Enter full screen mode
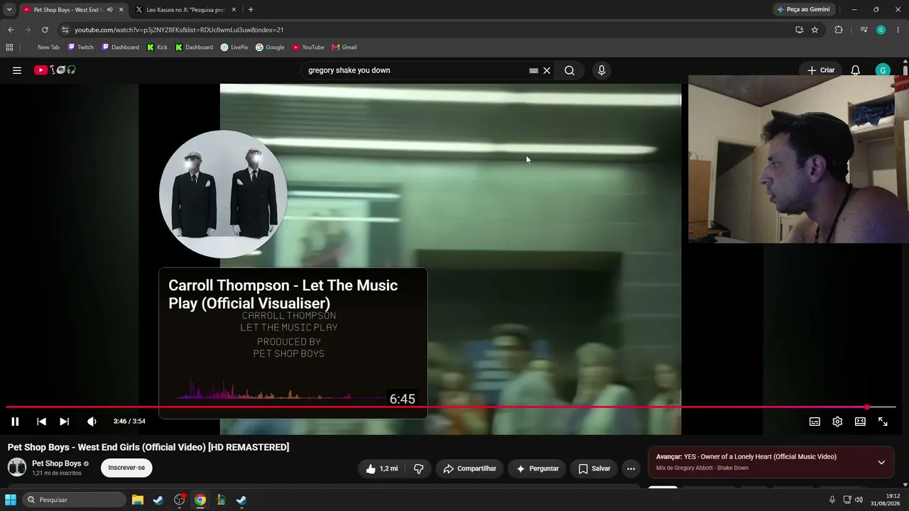The image size is (909, 511). tap(883, 422)
